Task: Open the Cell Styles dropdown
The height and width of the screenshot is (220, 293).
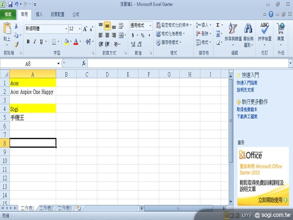Action: coord(169,43)
